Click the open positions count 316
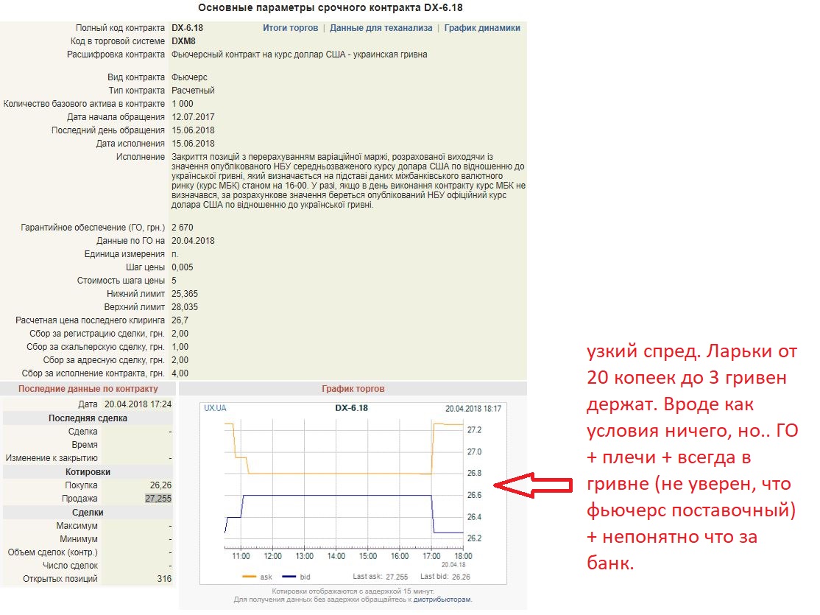This screenshot has height=615, width=820. point(164,578)
